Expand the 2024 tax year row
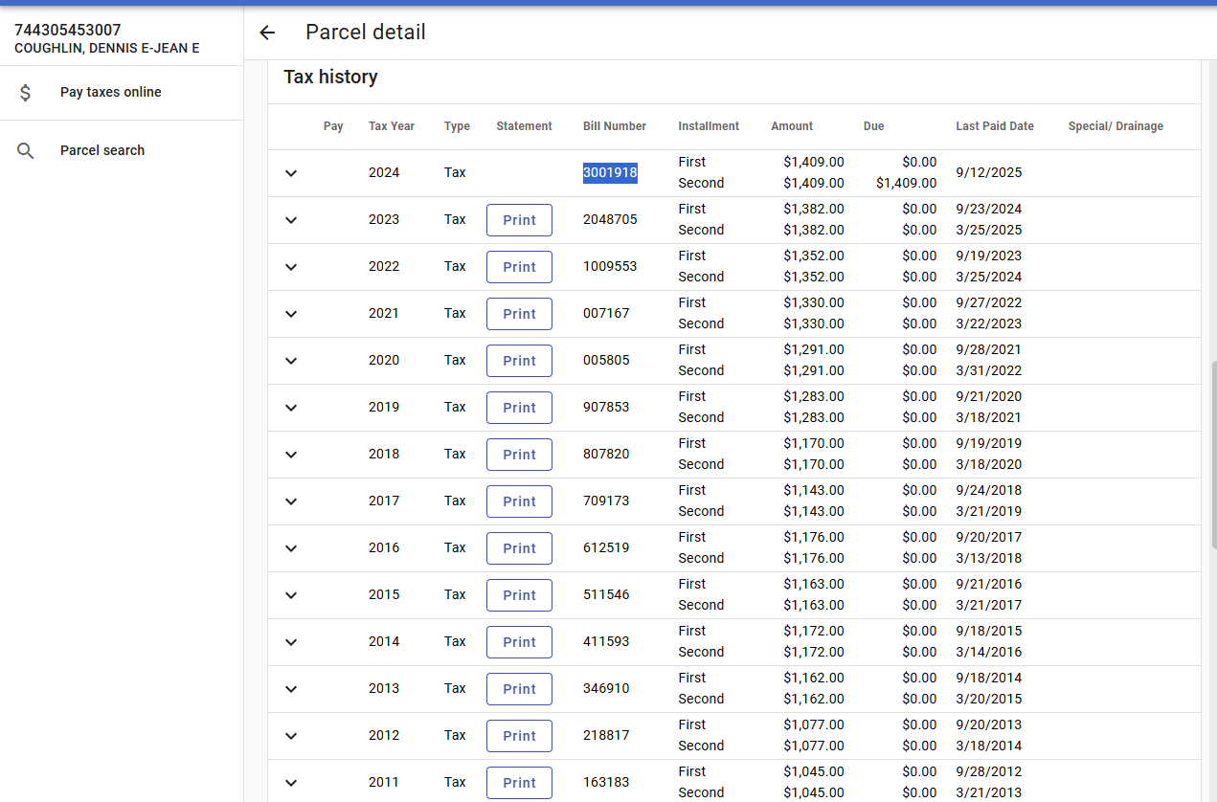1217x802 pixels. [292, 173]
